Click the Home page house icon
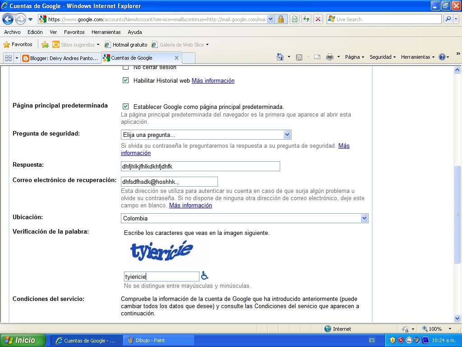This screenshot has width=462, height=347. pyautogui.click(x=280, y=57)
